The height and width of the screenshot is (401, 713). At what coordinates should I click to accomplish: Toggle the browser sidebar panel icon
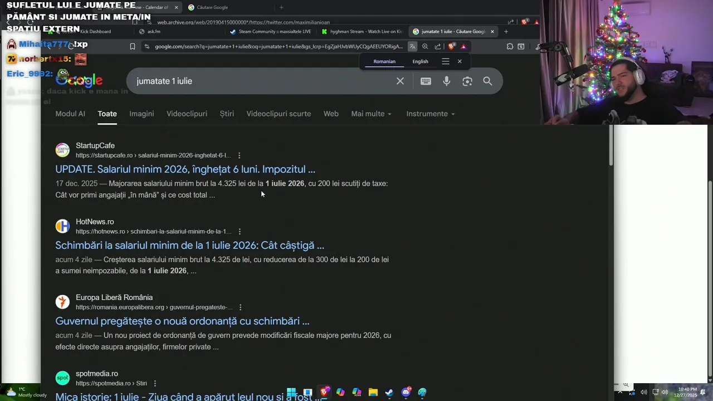(x=521, y=47)
